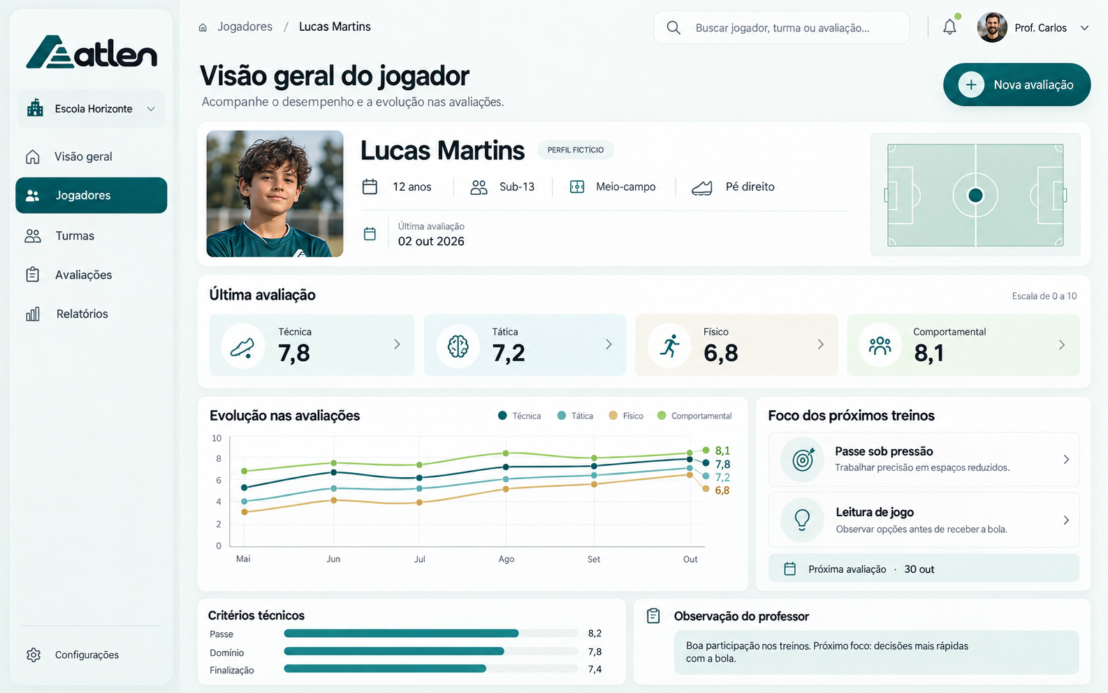The image size is (1108, 693).
Task: Click the Observação do professor clipboard icon
Action: 653,616
